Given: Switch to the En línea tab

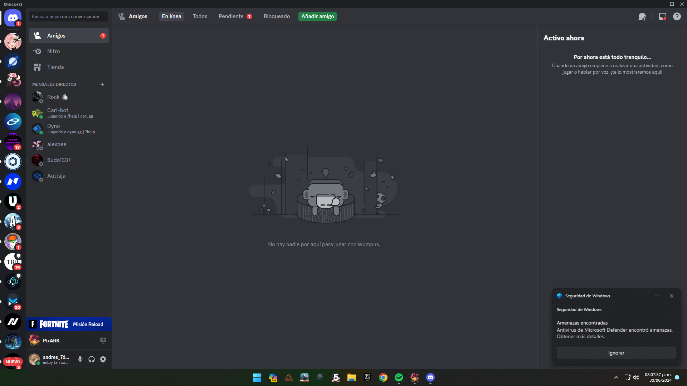Looking at the screenshot, I should [171, 16].
